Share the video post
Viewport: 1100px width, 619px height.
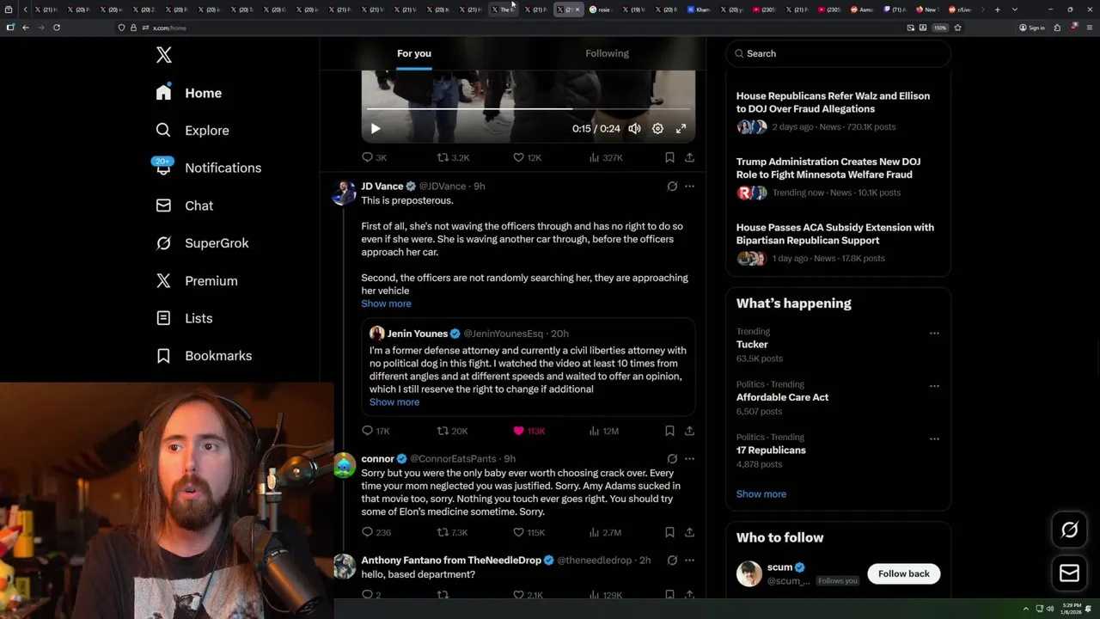pyautogui.click(x=689, y=157)
